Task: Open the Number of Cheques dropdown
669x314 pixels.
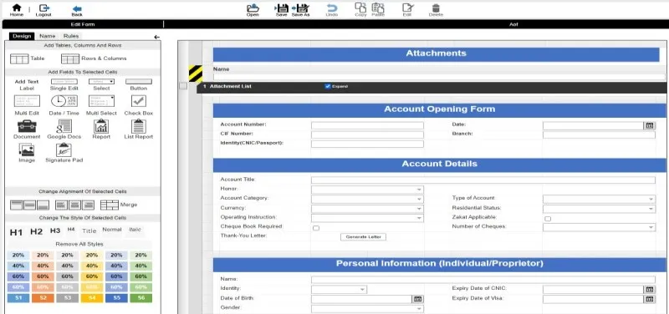Action: coord(599,227)
